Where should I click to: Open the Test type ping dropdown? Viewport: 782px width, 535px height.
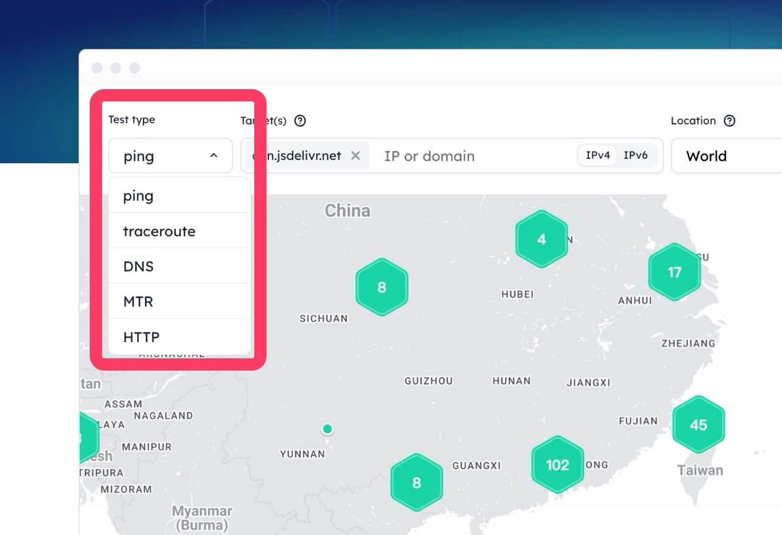tap(170, 156)
